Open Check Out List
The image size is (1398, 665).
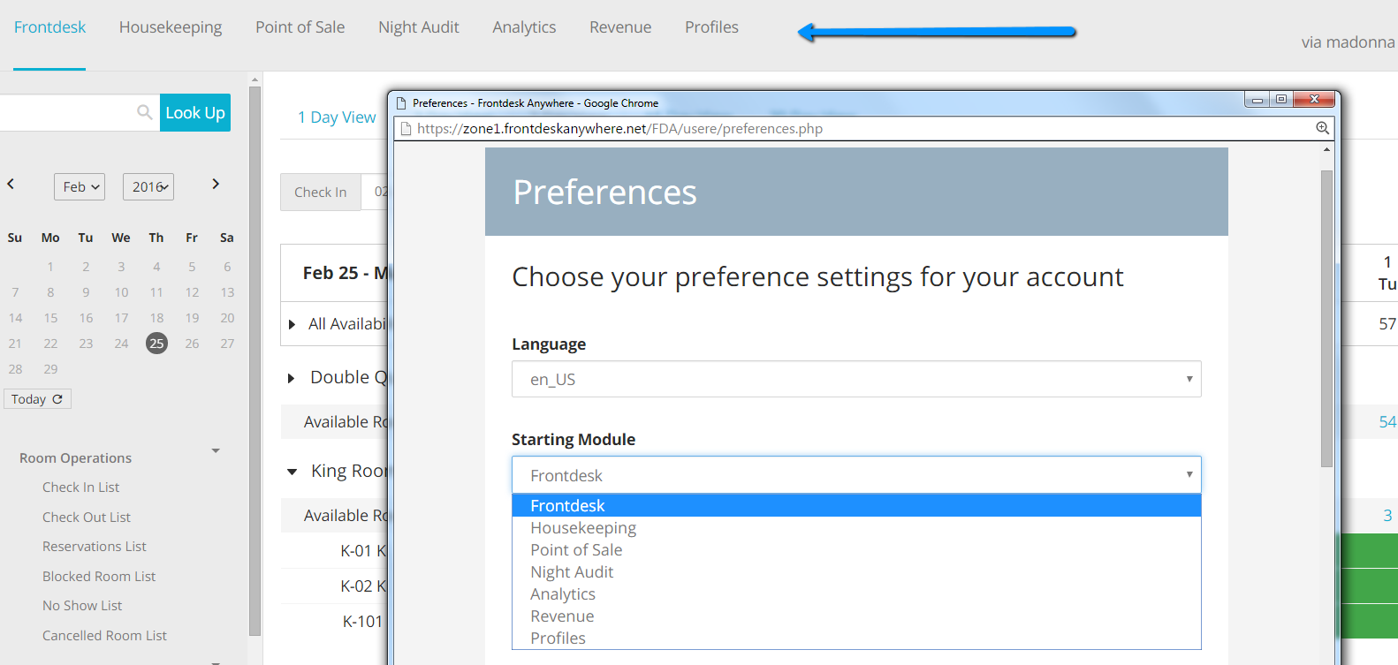click(x=87, y=518)
